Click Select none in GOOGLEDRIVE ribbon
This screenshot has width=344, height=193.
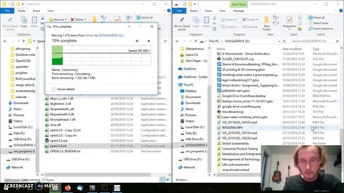pyautogui.click(x=318, y=23)
